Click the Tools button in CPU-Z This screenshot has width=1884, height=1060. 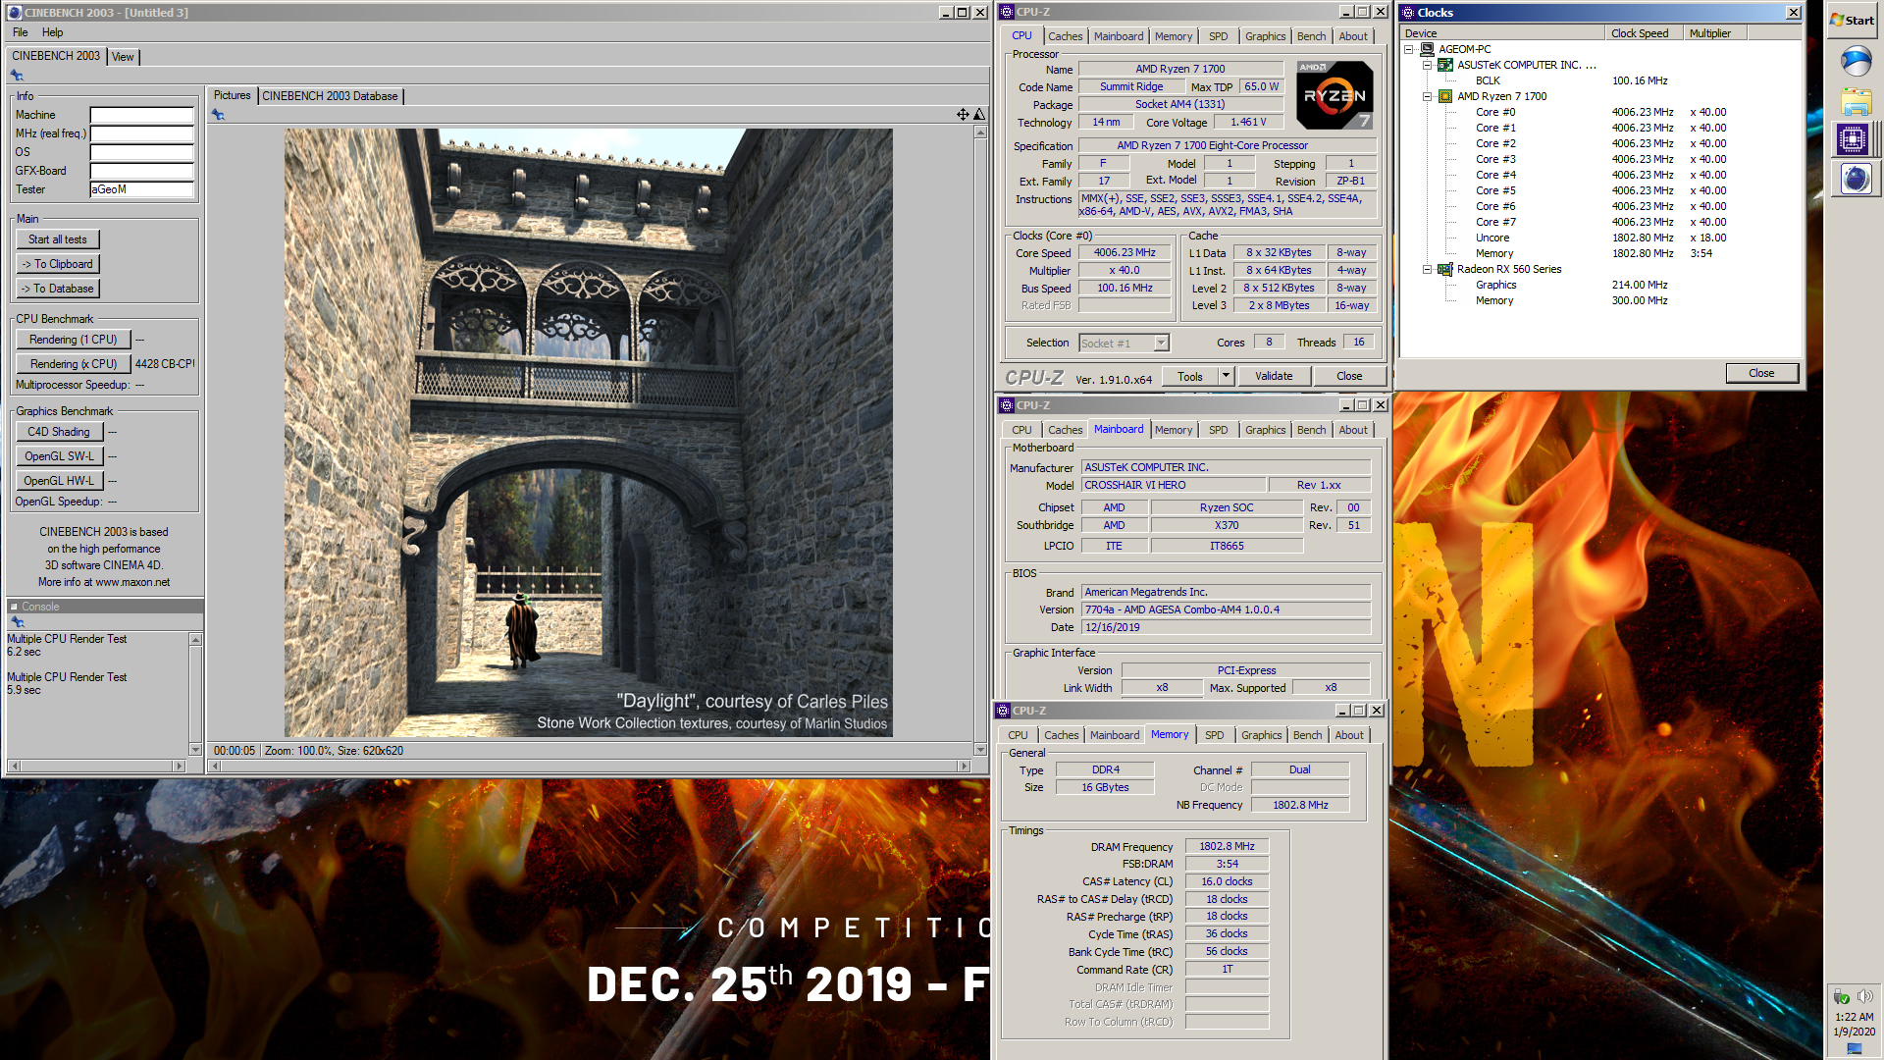[1190, 376]
